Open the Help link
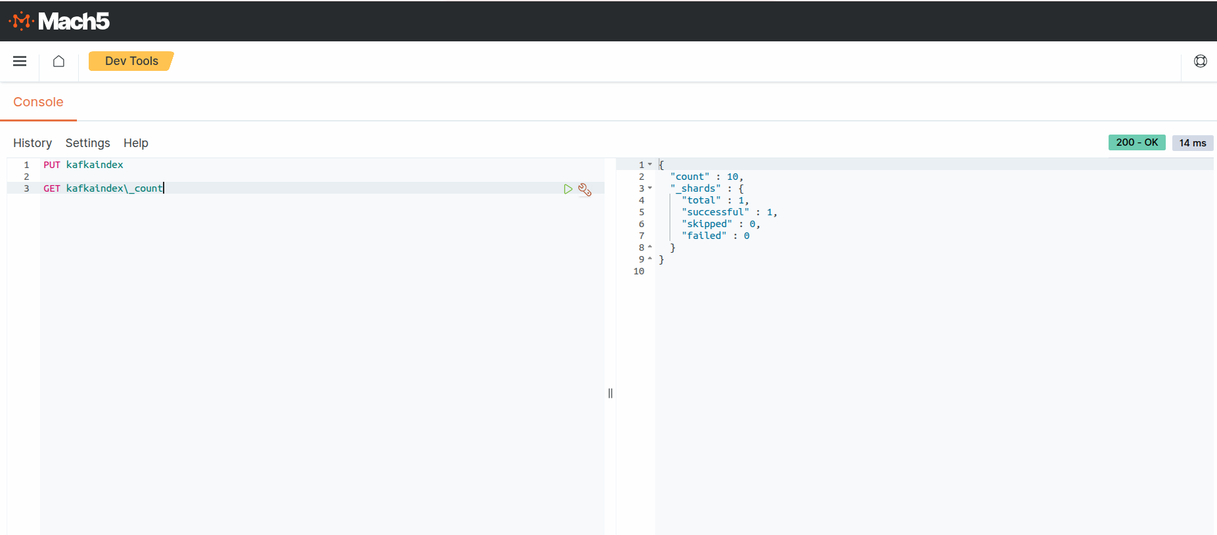Screen dimensions: 1217x535 [x=135, y=143]
